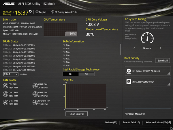The height and width of the screenshot is (130, 173).
Task: Turn Intel Rapid Storage Technology On
Action: [x=71, y=74]
